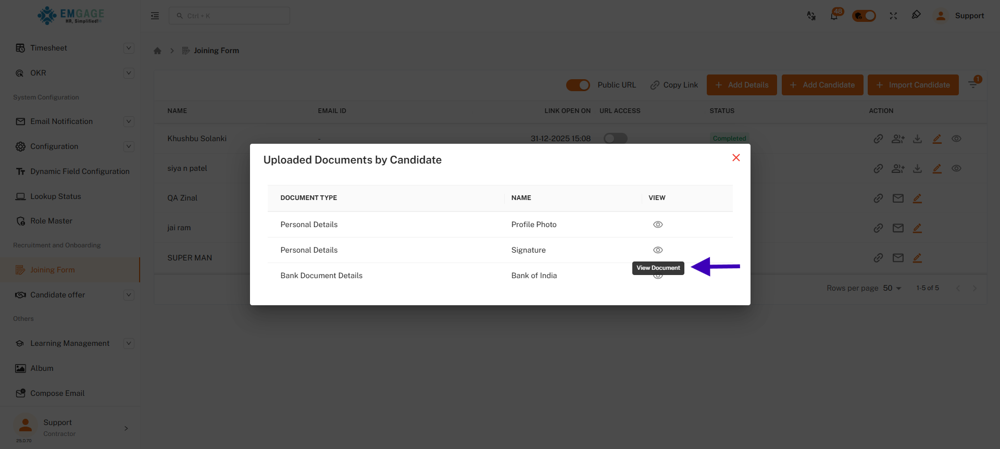Toggle the Public URL switch
This screenshot has width=1000, height=449.
(578, 85)
